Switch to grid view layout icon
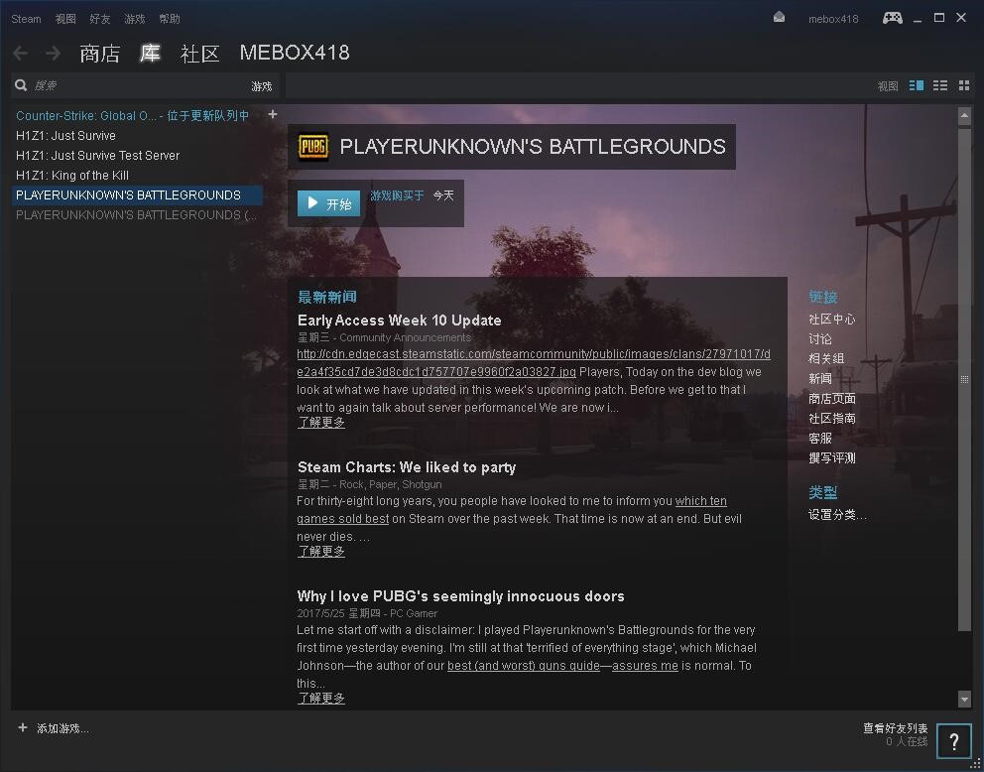This screenshot has width=984, height=772. (964, 85)
